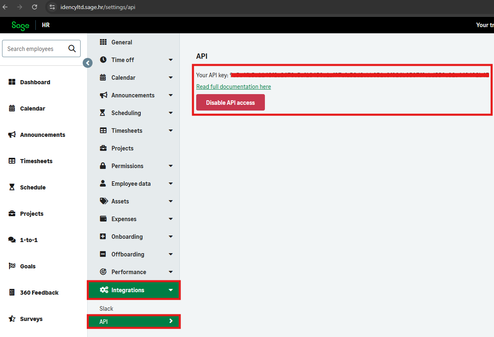Expand the Scheduling settings arrow
The height and width of the screenshot is (337, 494).
coord(171,113)
